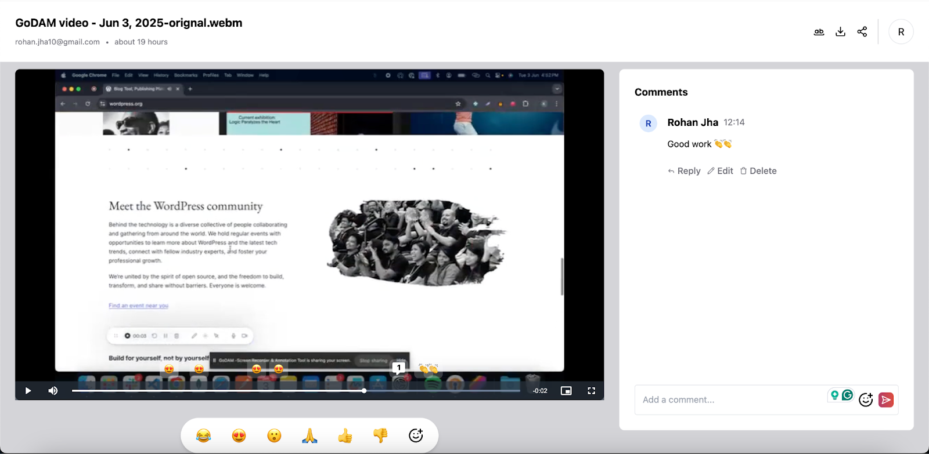
Task: Play the video
Action: 28,391
